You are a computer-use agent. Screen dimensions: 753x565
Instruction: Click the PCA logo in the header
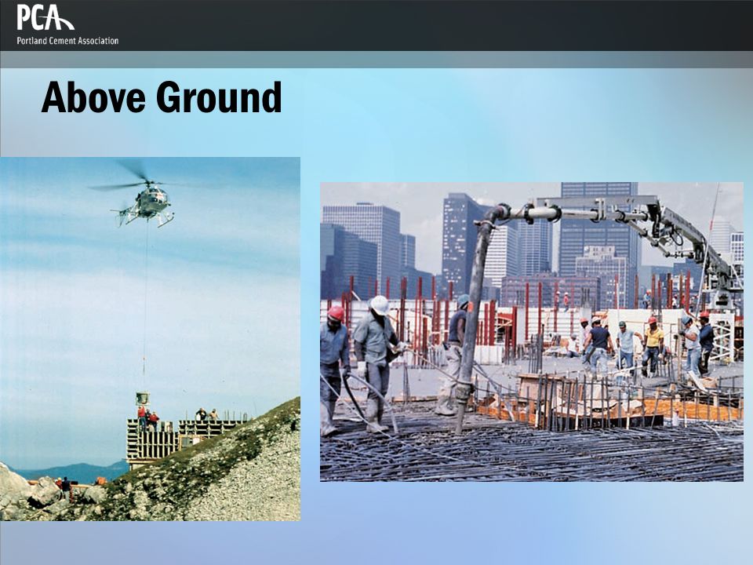(x=45, y=18)
